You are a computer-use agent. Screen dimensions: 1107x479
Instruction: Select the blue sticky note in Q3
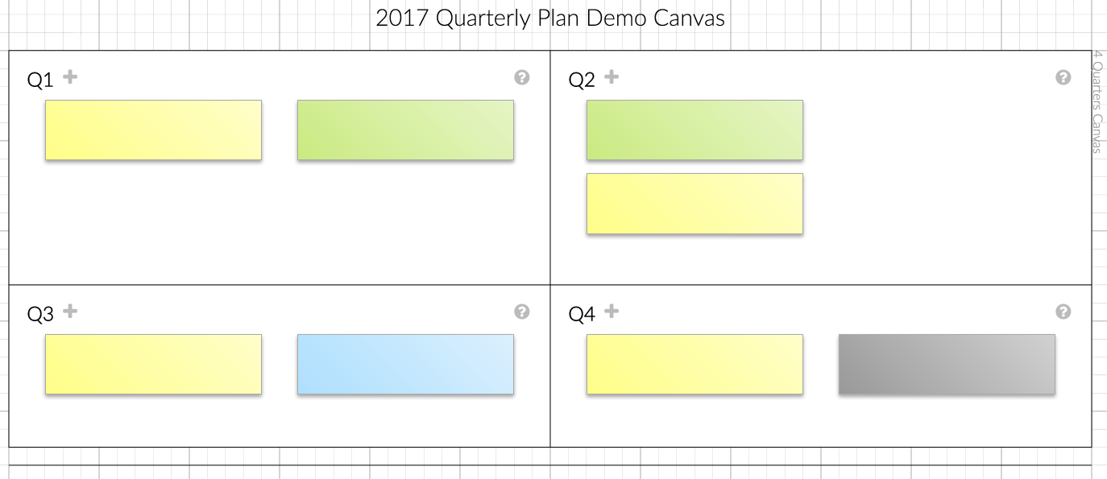click(x=405, y=364)
